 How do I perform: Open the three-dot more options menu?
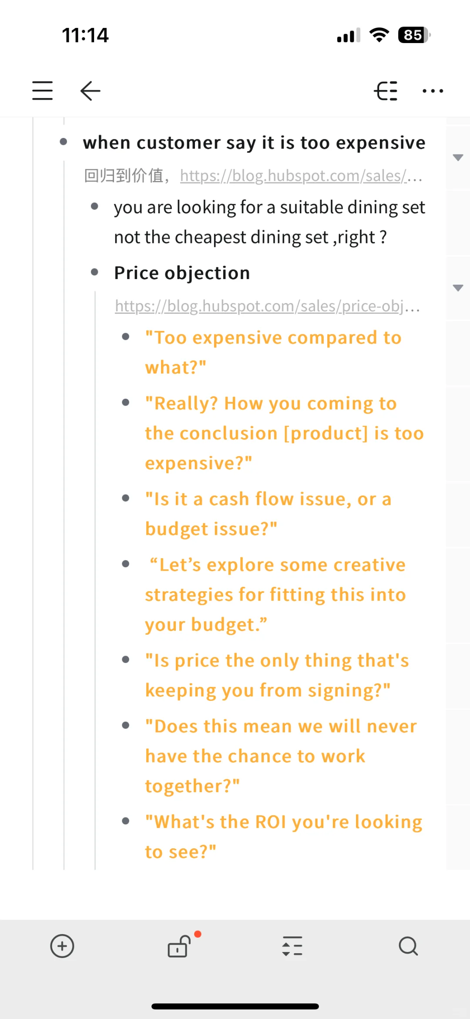pyautogui.click(x=433, y=91)
